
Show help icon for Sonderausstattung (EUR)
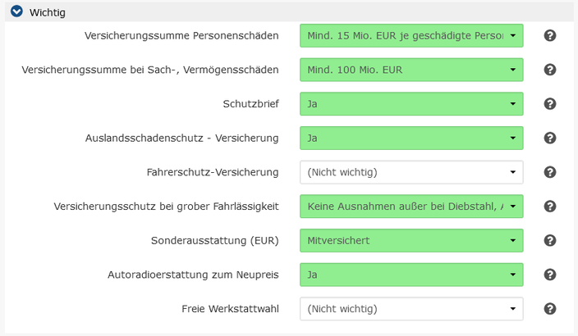coord(550,241)
